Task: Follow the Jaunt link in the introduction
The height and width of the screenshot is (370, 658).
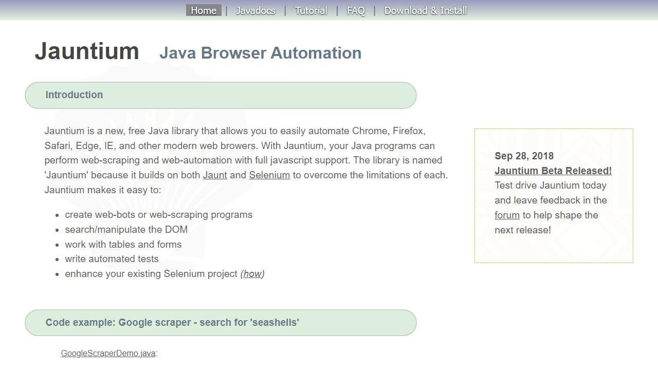Action: pos(215,175)
